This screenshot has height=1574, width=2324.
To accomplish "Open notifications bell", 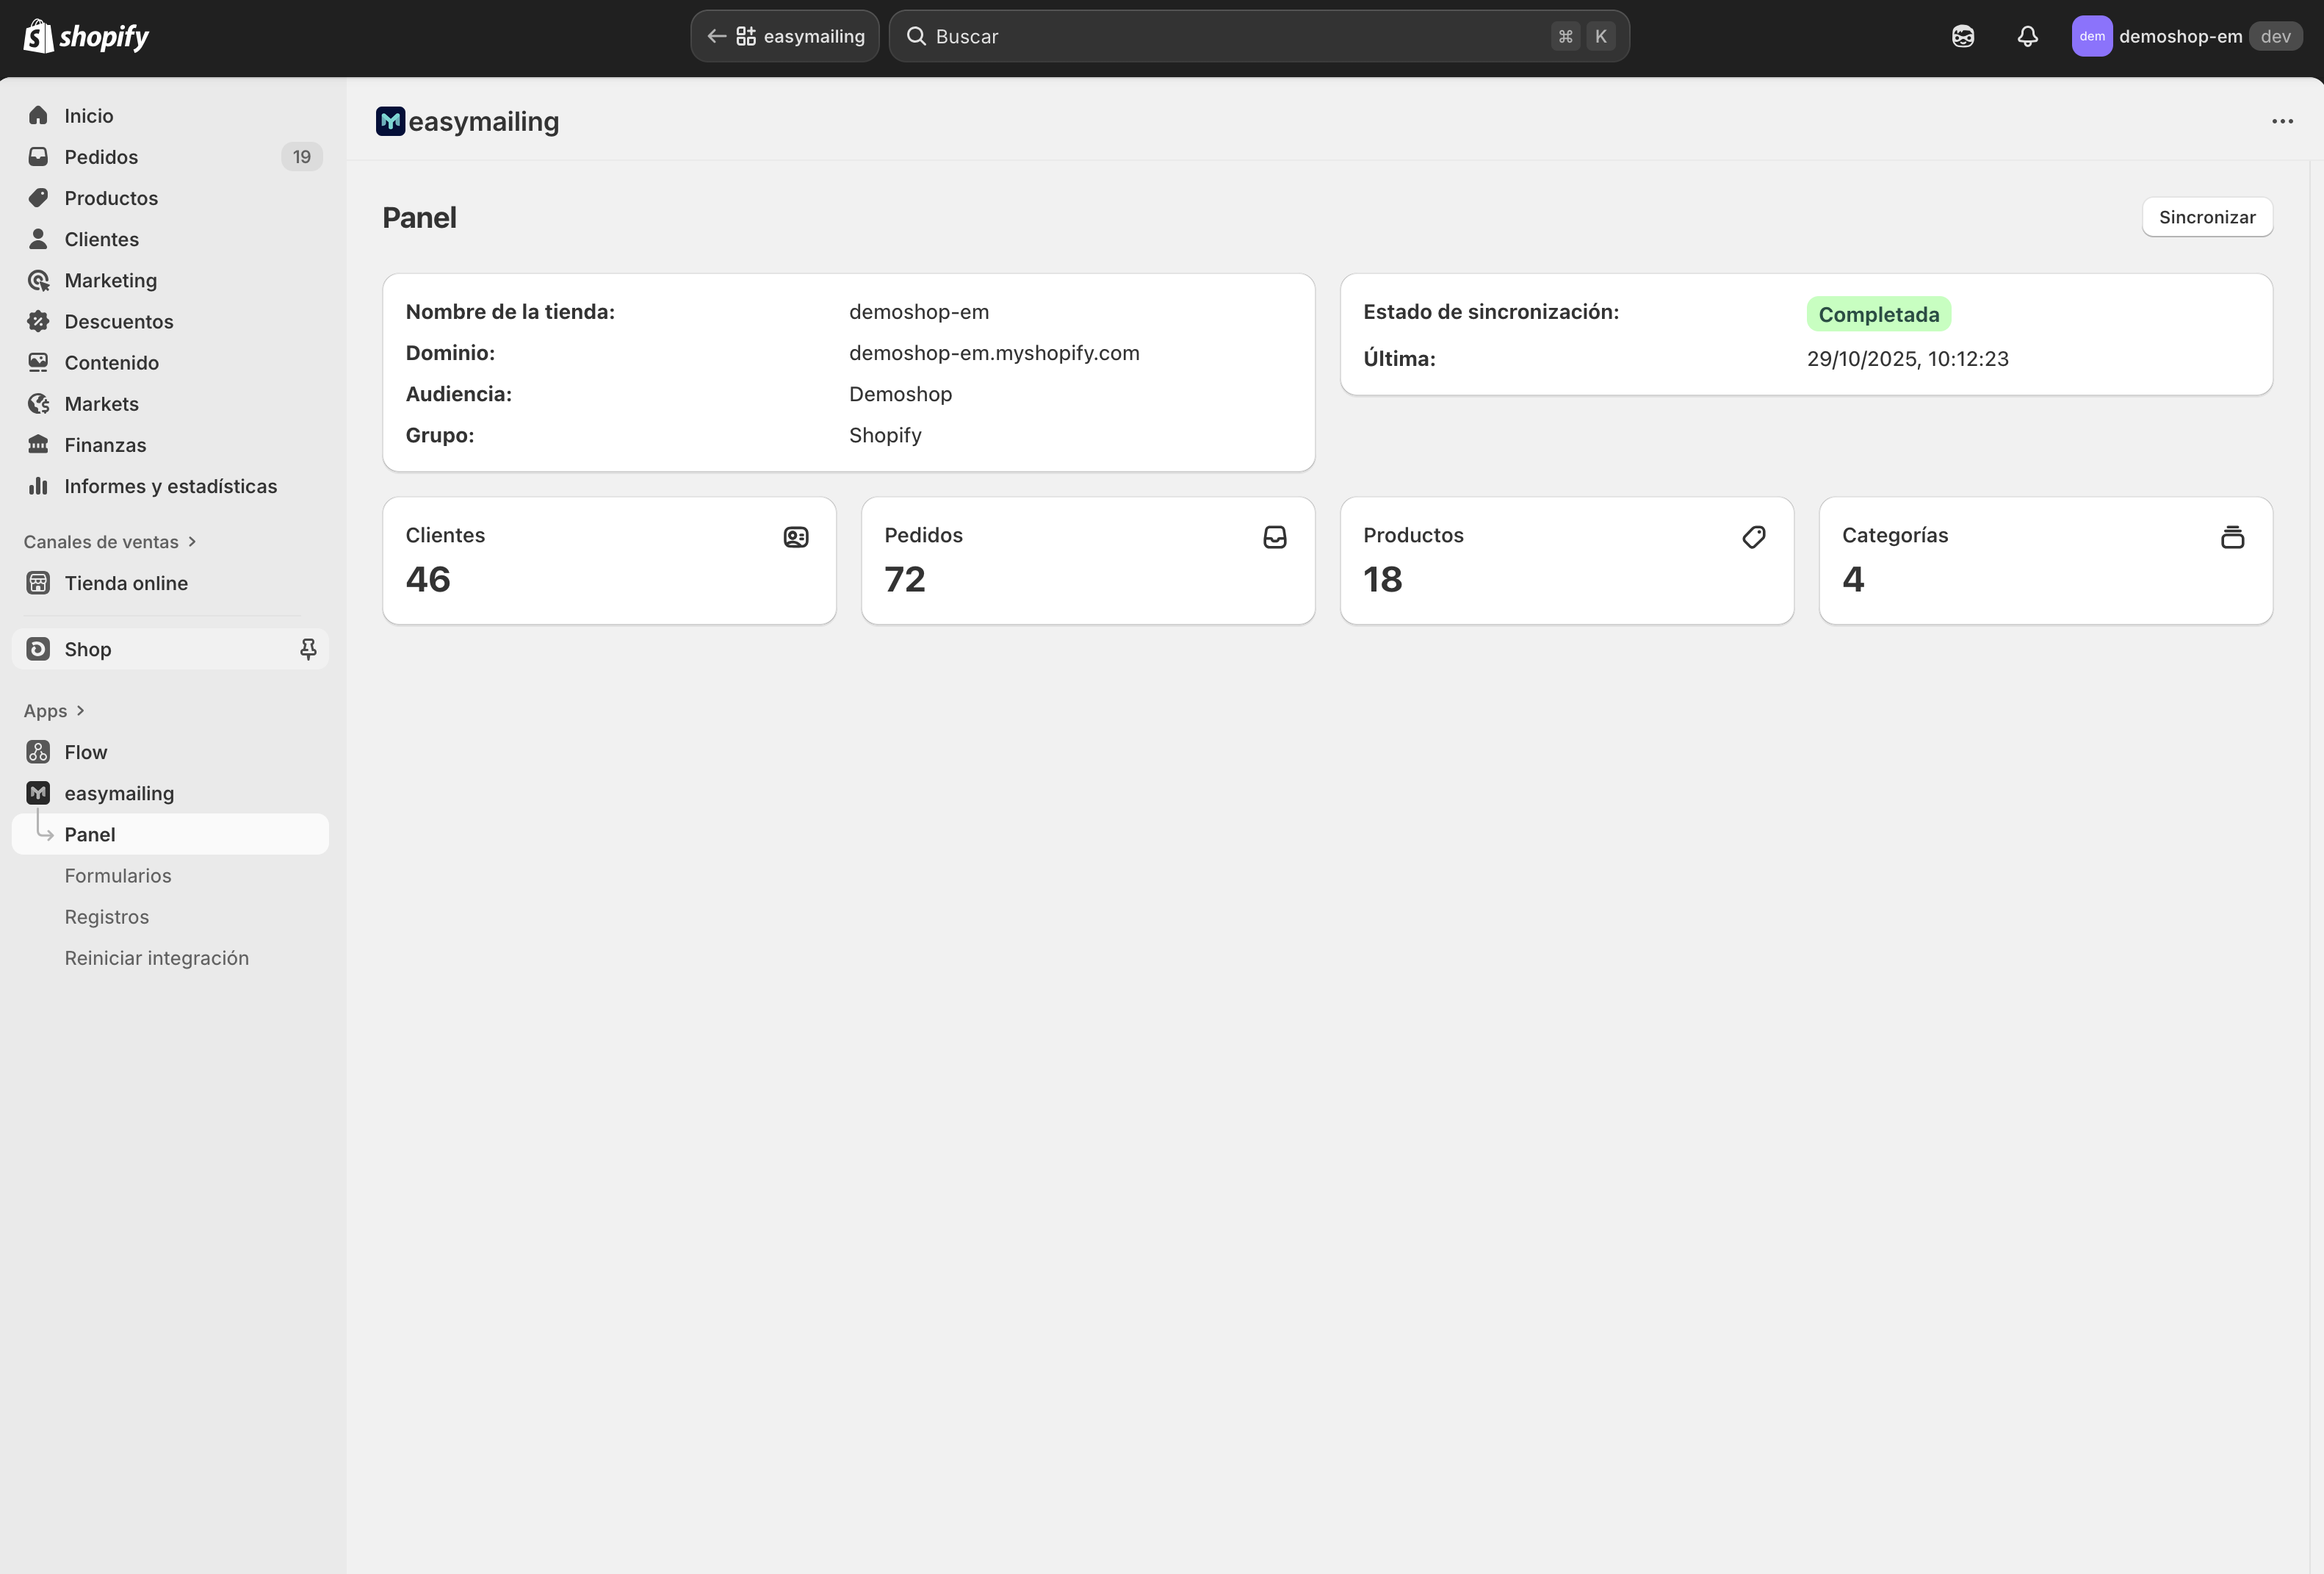I will point(2027,36).
